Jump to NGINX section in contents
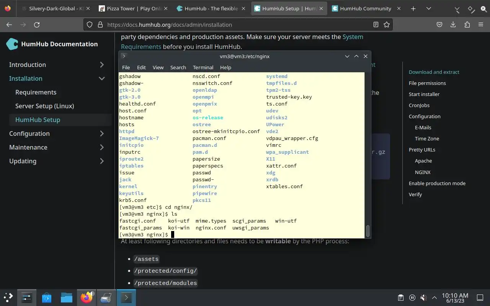The image size is (490, 306). point(423,172)
